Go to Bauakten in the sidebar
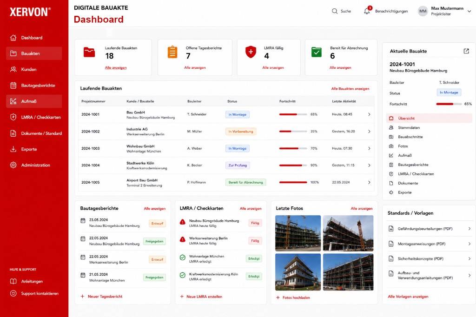Viewport: 476px width, 317px height. [34, 53]
